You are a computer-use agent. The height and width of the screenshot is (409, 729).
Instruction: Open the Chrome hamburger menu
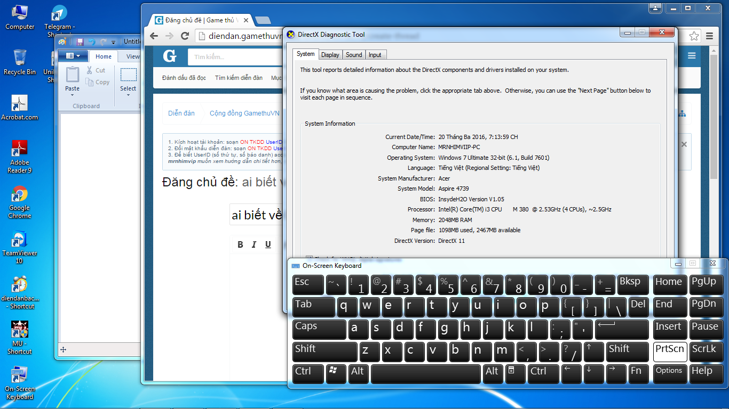pos(709,36)
